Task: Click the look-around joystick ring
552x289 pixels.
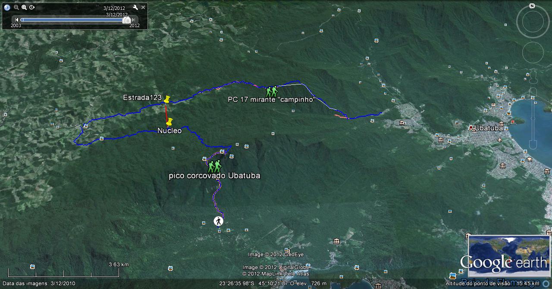Action: click(x=533, y=23)
